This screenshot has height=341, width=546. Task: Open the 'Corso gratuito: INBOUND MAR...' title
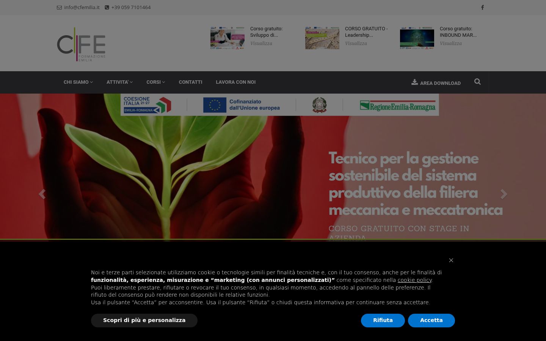(458, 32)
